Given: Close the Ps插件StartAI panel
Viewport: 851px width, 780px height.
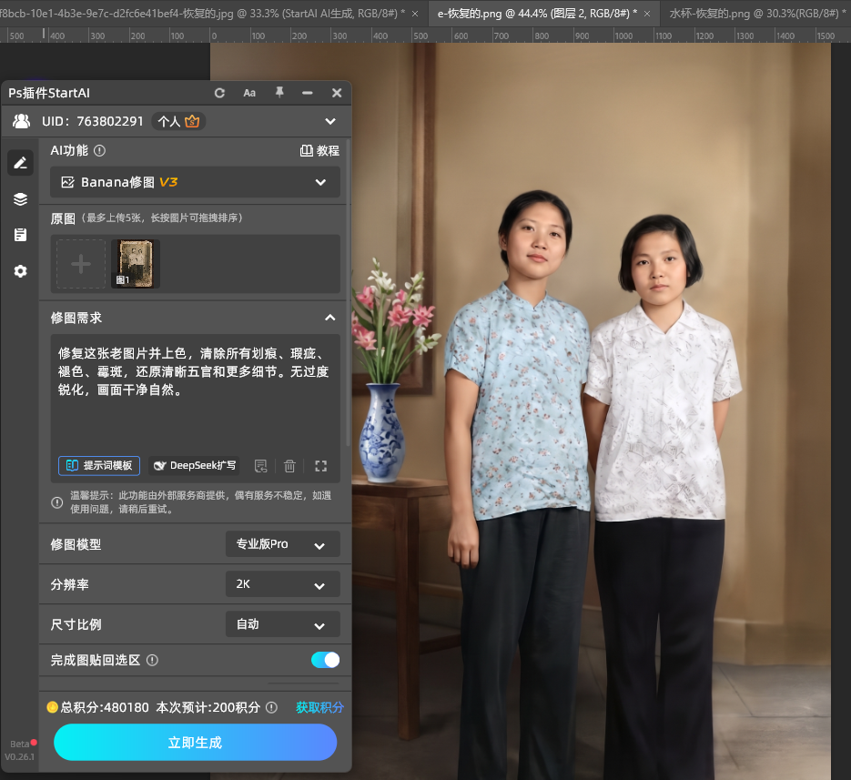Looking at the screenshot, I should 337,93.
